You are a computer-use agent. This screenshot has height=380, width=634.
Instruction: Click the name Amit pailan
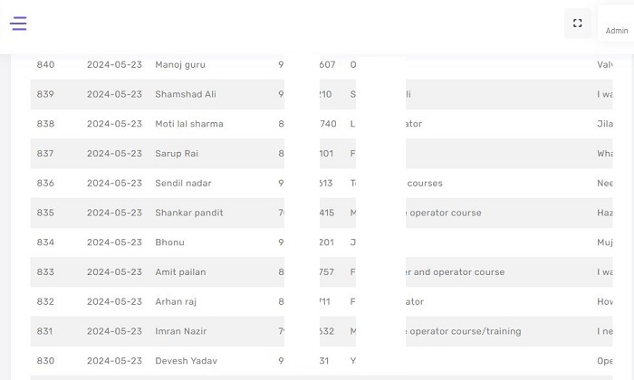(x=180, y=272)
